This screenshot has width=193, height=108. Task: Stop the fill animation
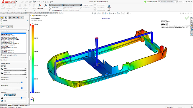(x=10, y=95)
